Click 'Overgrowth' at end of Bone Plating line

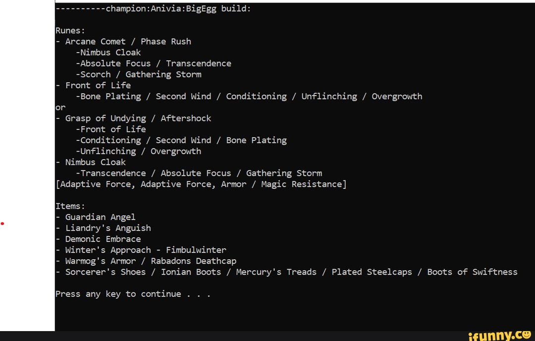[397, 96]
